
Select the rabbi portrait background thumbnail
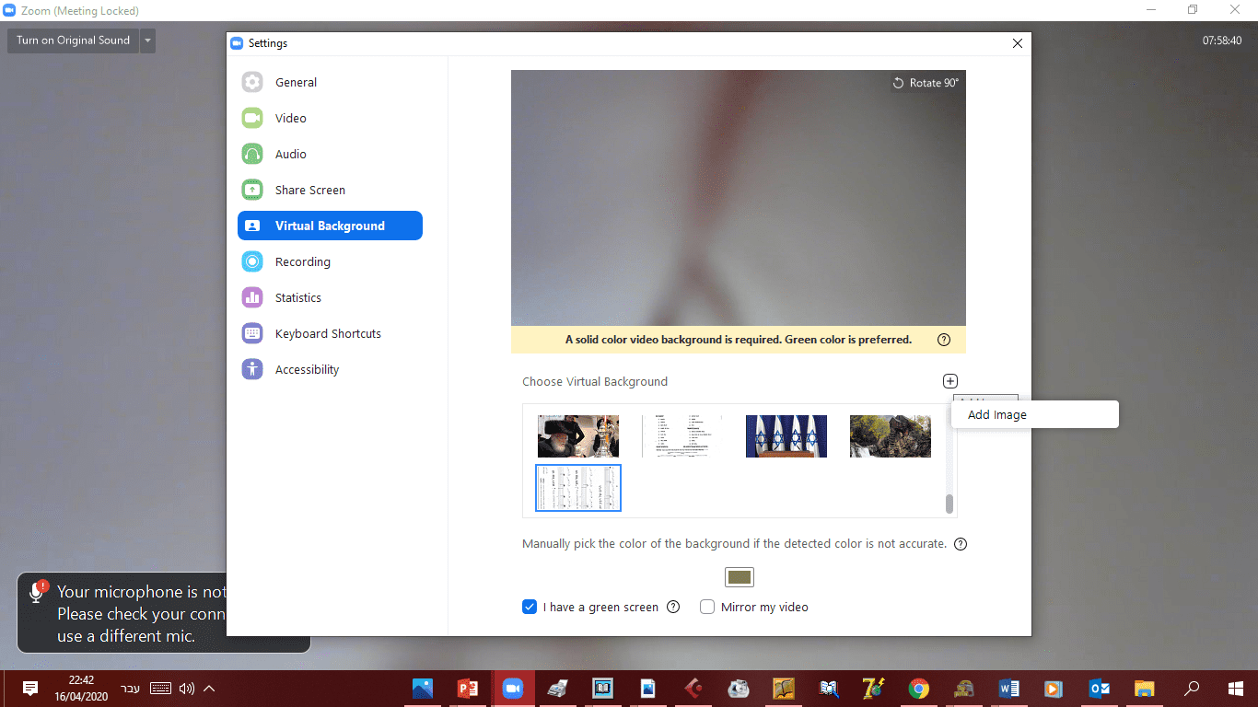coord(578,436)
